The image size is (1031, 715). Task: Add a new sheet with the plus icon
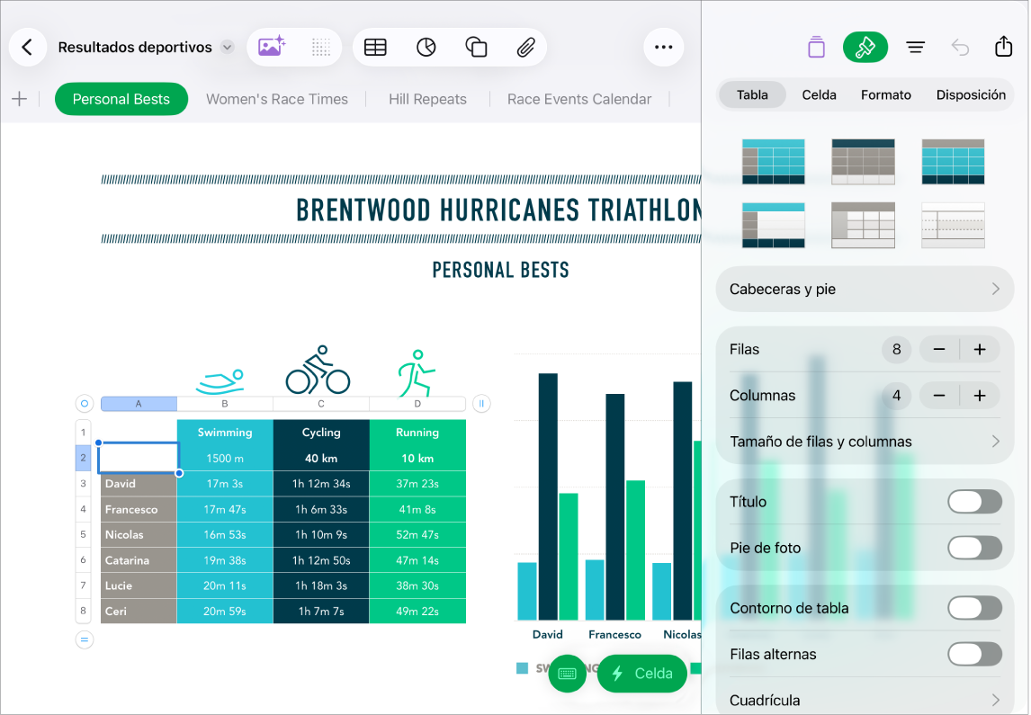[x=20, y=99]
